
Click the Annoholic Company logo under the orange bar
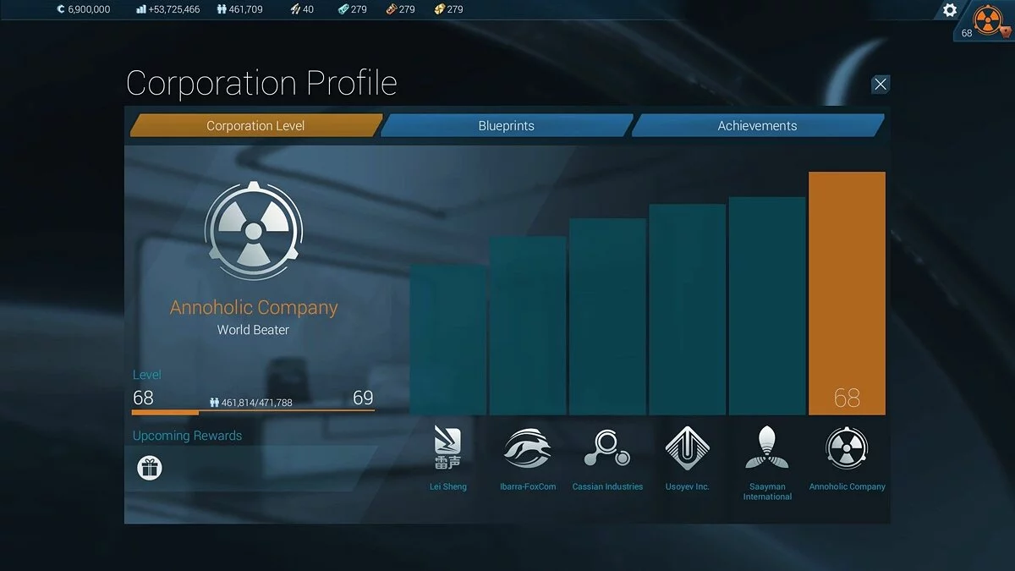coord(847,448)
